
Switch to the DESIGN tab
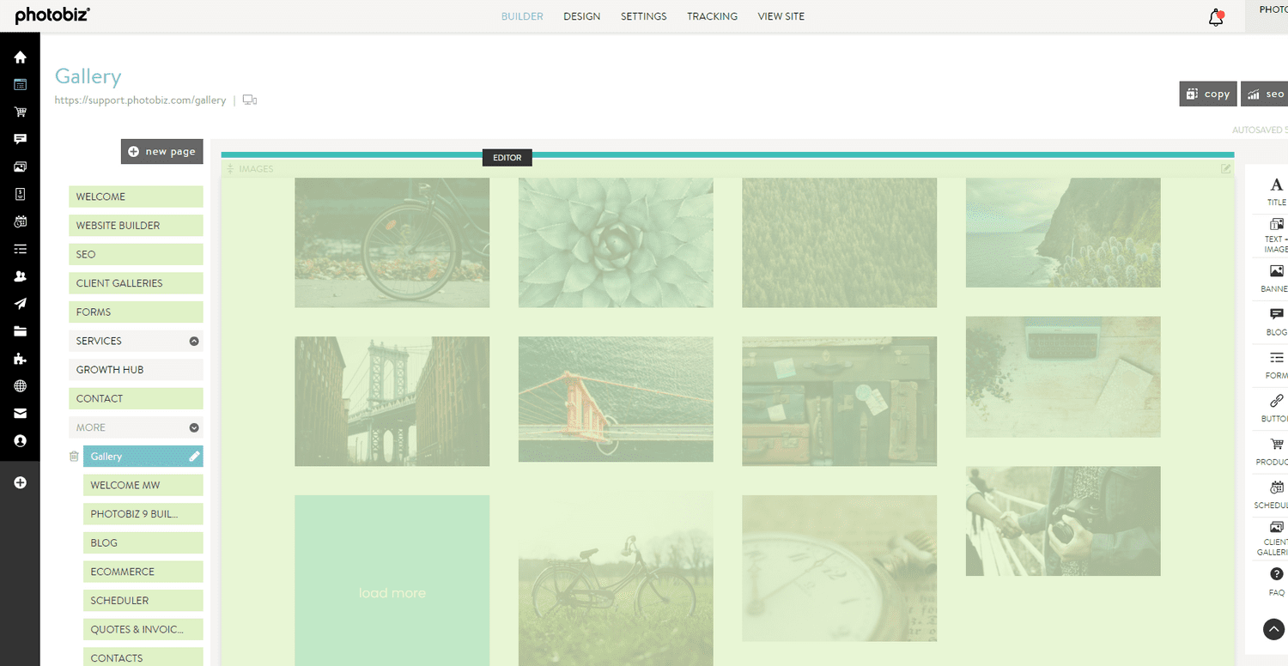tap(581, 15)
